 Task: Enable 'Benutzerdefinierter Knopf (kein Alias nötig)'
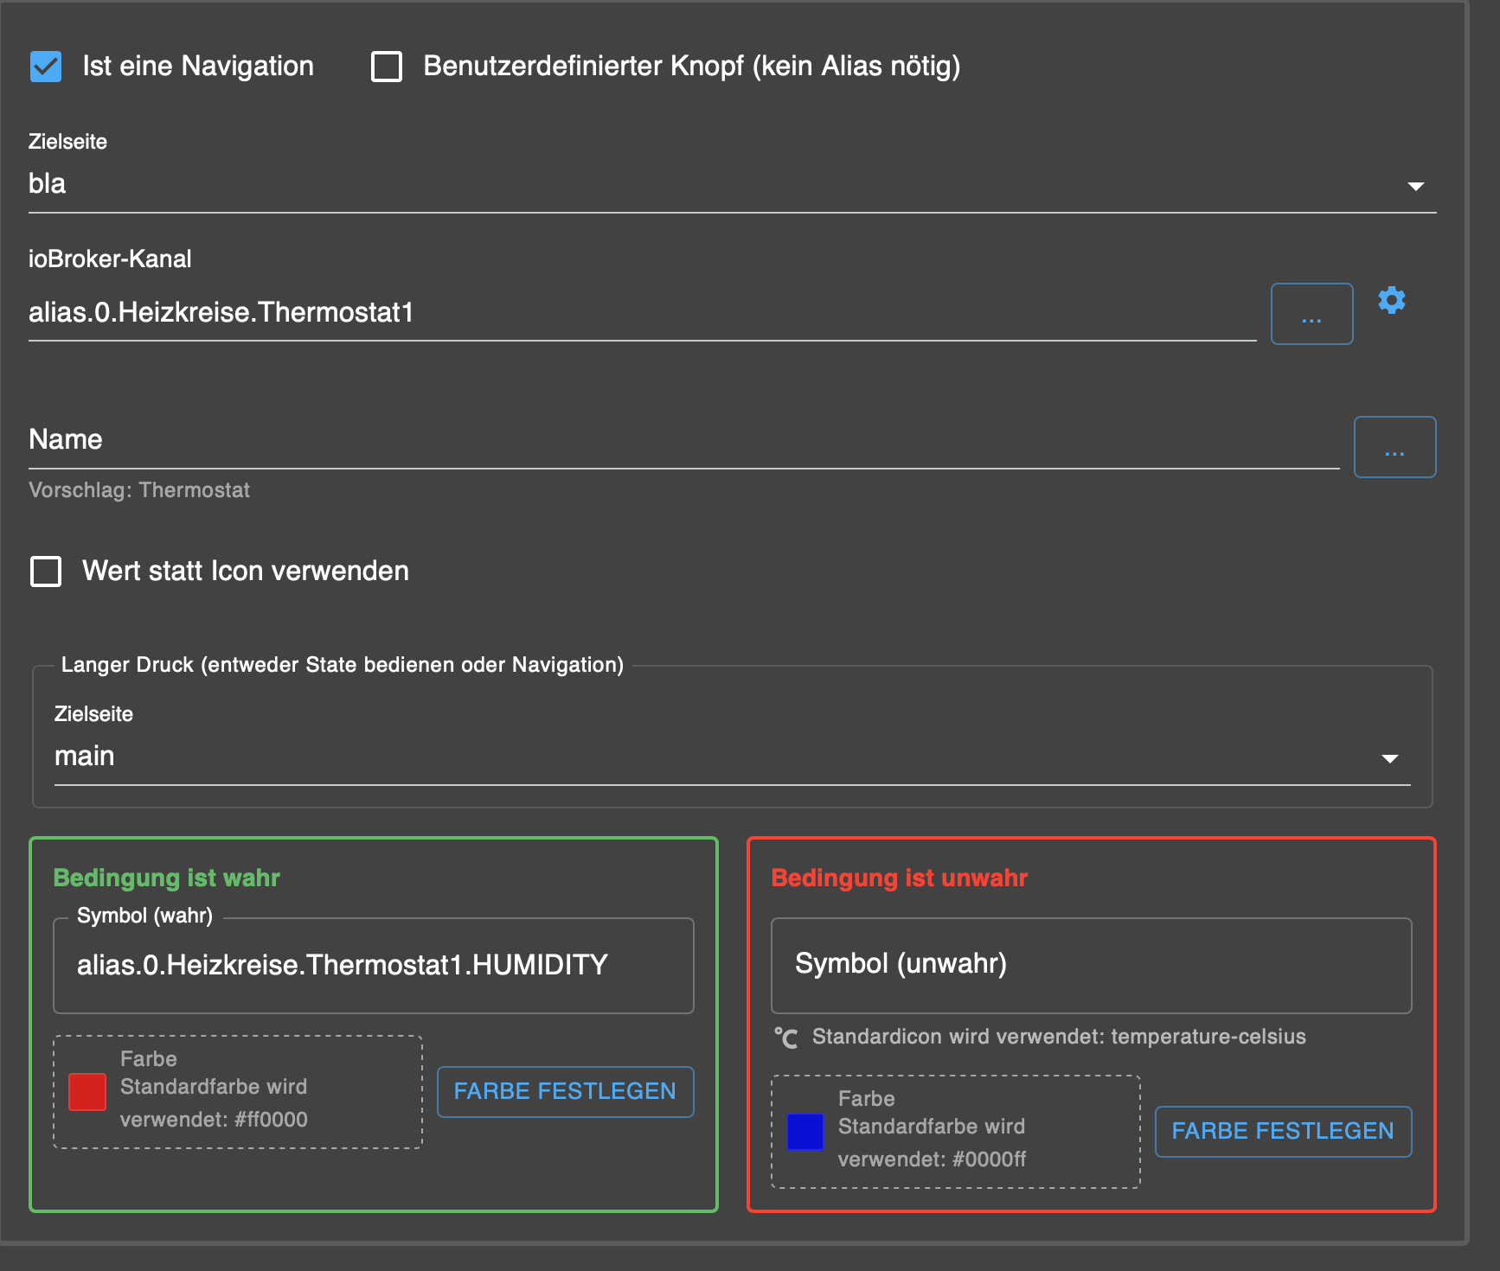pos(386,67)
